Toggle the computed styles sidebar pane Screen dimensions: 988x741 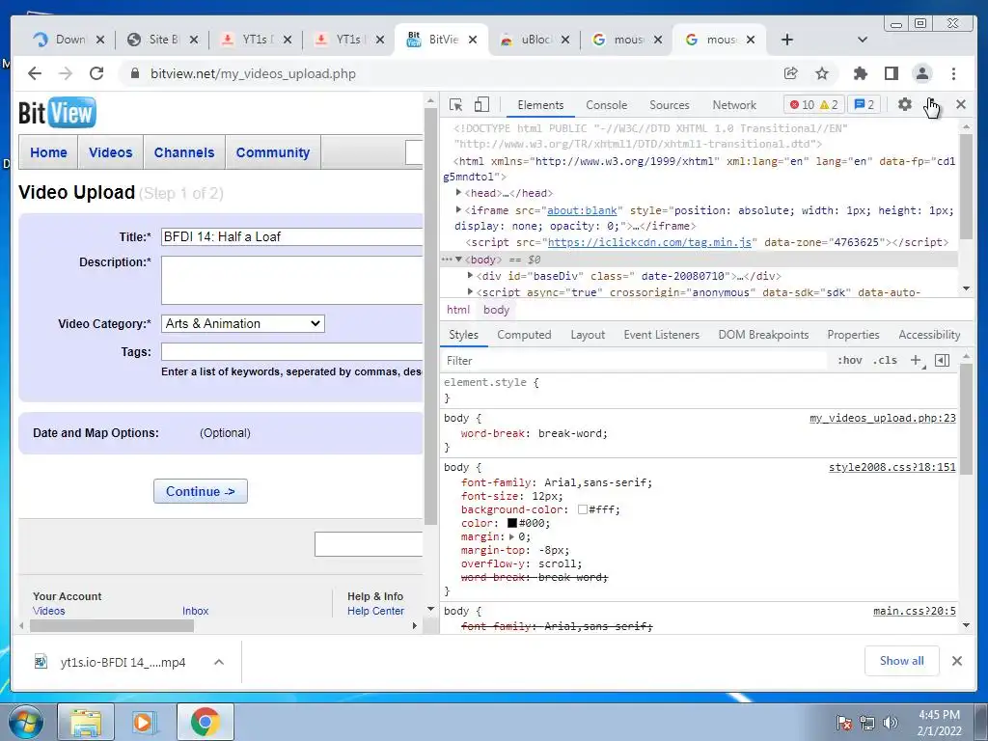point(942,361)
